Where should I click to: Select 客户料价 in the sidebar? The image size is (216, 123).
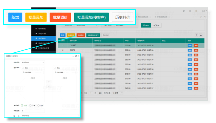tap(43, 39)
